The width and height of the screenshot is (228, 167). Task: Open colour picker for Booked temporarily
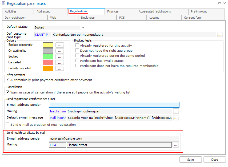60,45
